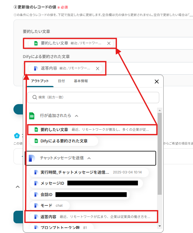The image size is (193, 233).
Task: Click the 2025-03-04 10:14 timestamp value
Action: 127,172
